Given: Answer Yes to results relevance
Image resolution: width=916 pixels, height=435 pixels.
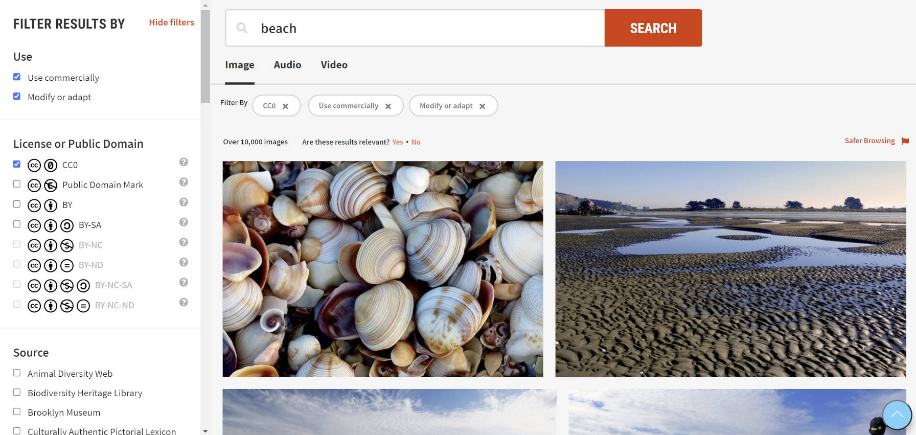Looking at the screenshot, I should pos(398,142).
